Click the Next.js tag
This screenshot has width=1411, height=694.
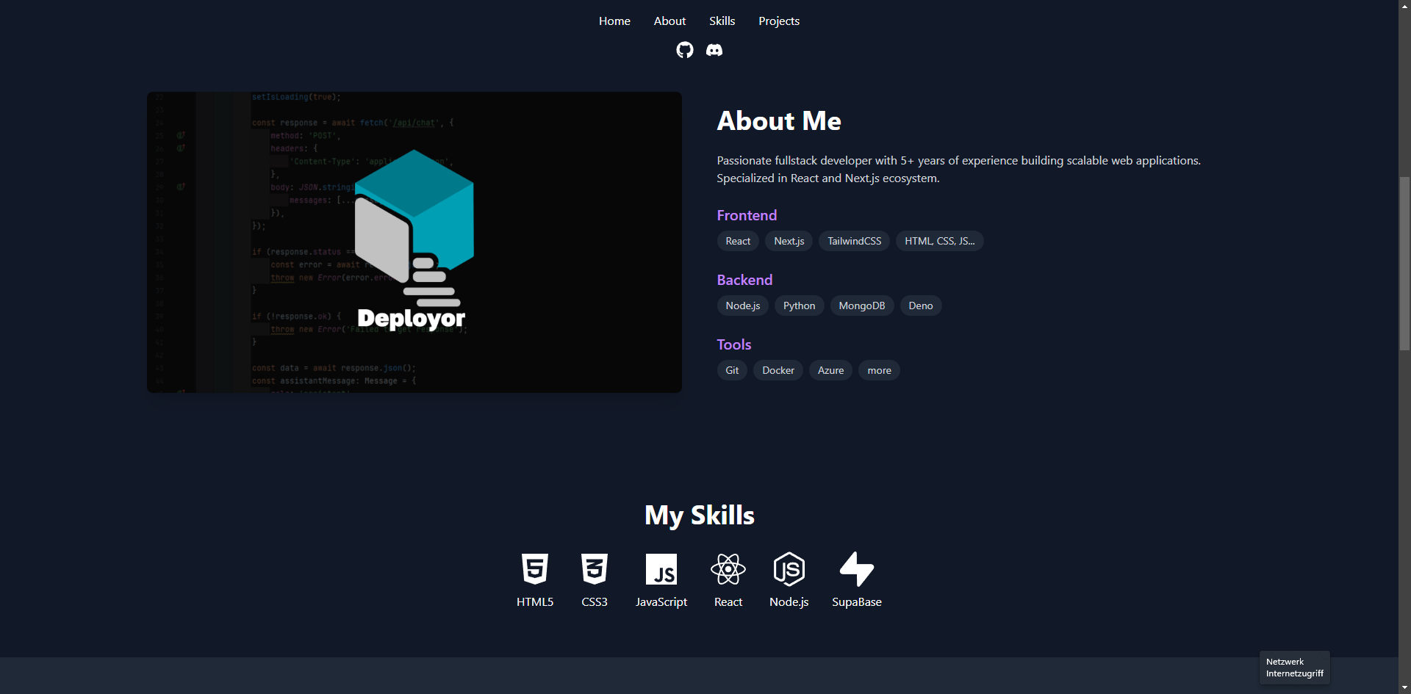789,241
